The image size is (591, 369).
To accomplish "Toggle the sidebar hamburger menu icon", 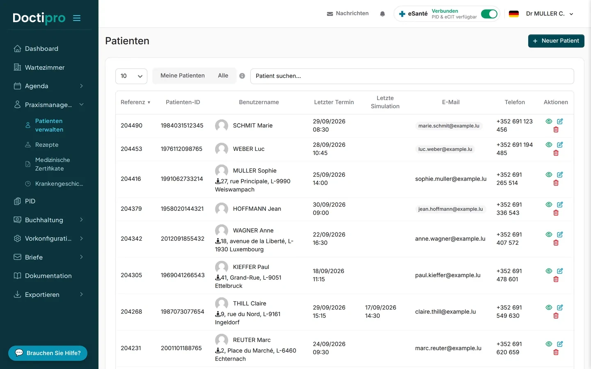I will pos(77,18).
